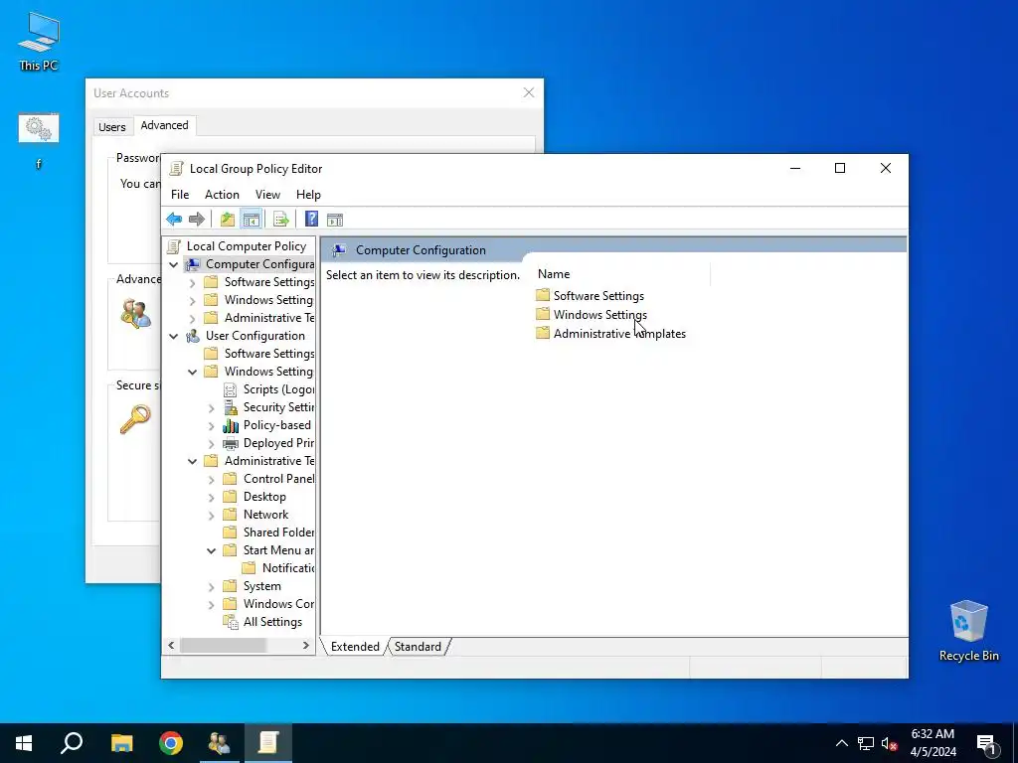1018x763 pixels.
Task: Expand Windows Settings under Computer Configuration
Action: (192, 300)
